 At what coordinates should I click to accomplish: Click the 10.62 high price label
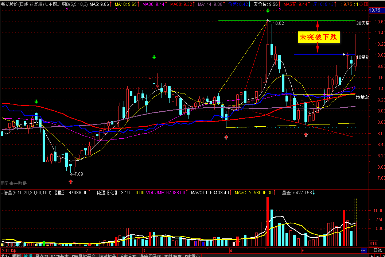click(x=278, y=23)
